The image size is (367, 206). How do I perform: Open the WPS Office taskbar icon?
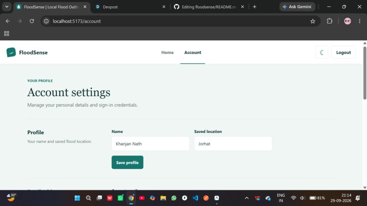(110, 198)
